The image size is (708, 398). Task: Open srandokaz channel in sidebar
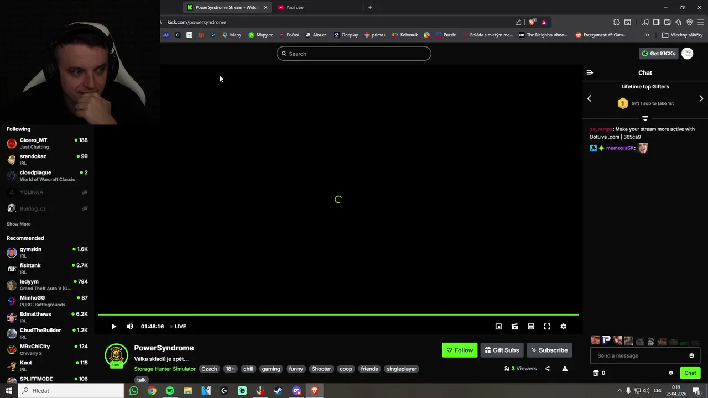(x=47, y=159)
